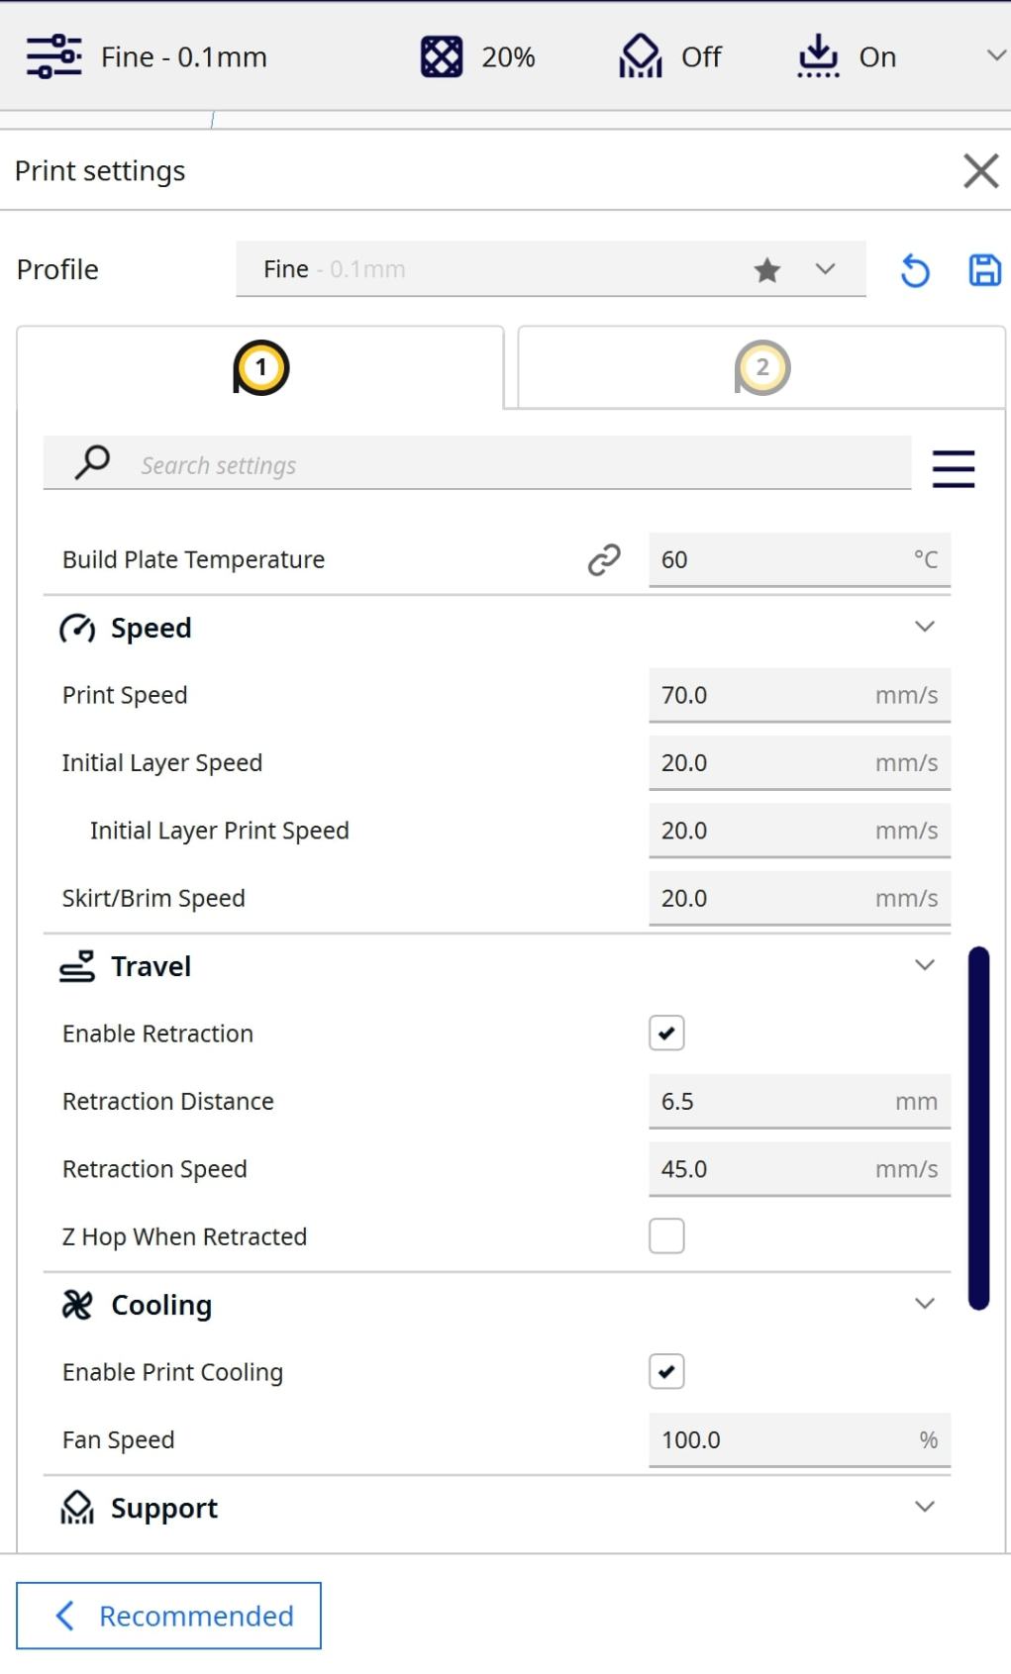
Task: Click the profile sliders icon at top left
Action: (53, 56)
